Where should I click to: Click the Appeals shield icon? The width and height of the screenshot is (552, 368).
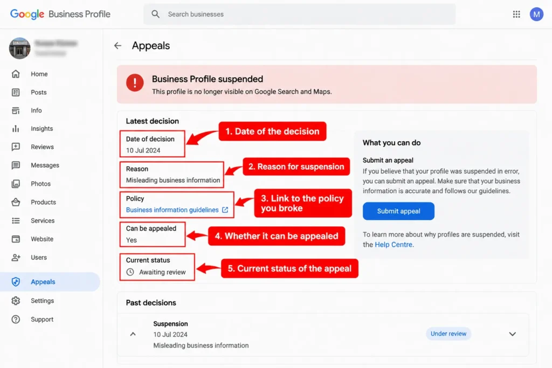tap(16, 282)
